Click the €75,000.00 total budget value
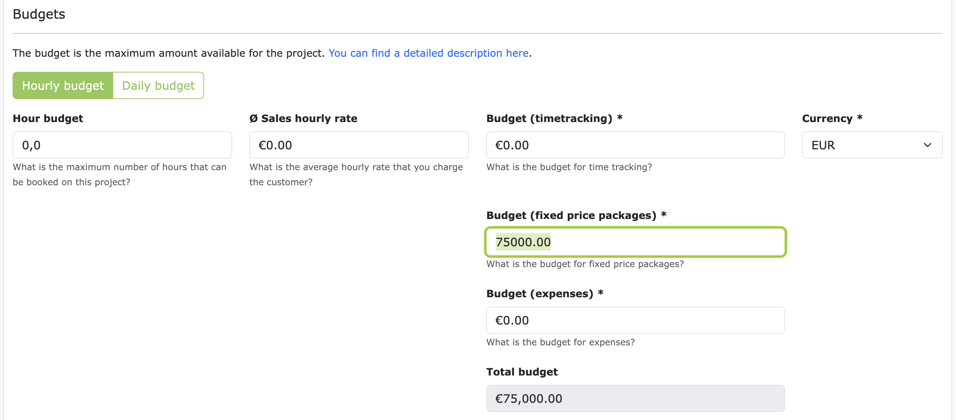The height and width of the screenshot is (420, 956). 528,398
